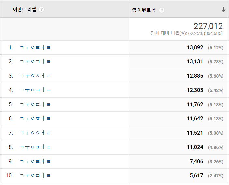The image size is (229, 185).
Task: Select the value 11,762 in row 5
Action: pos(195,104)
